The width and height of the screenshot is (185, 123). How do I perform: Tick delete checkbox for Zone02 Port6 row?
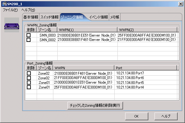pos(29,78)
